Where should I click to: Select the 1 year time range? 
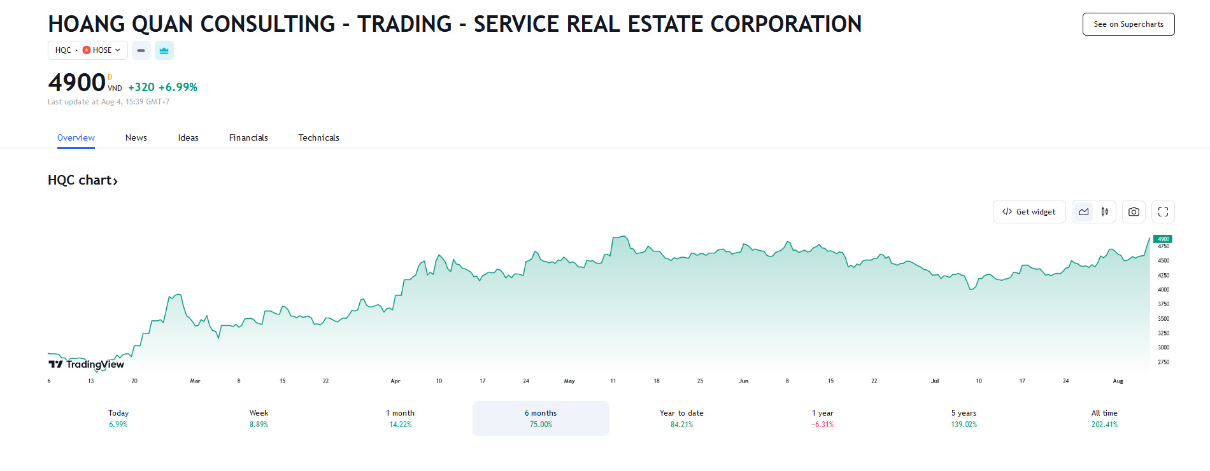pos(822,418)
